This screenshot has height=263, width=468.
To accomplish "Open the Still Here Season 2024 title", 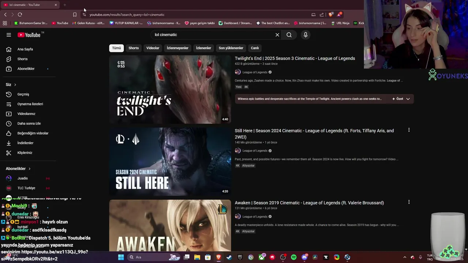I will (314, 134).
